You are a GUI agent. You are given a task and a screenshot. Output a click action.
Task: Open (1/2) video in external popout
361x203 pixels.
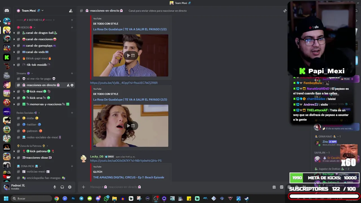tap(133, 56)
